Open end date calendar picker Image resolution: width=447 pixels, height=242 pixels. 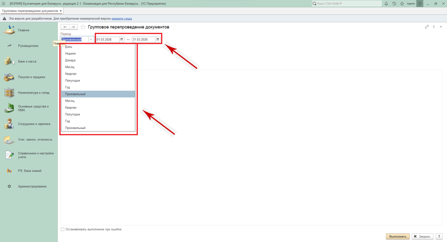click(158, 39)
